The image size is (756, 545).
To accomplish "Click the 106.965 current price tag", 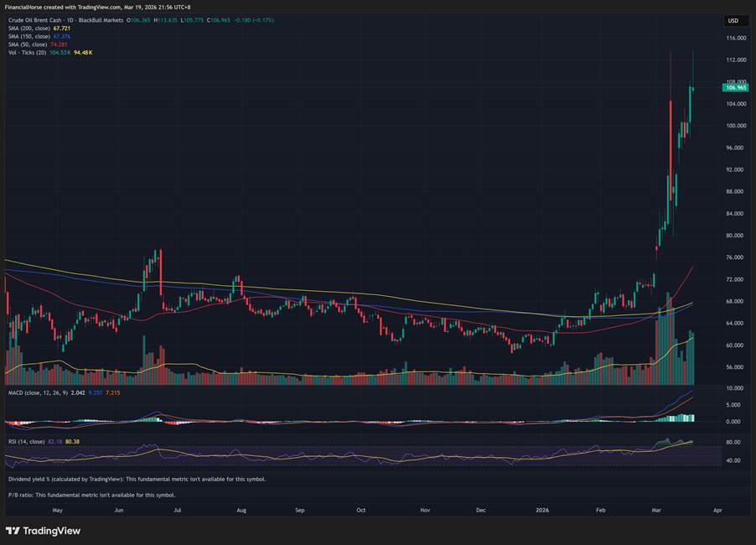I will [x=736, y=87].
